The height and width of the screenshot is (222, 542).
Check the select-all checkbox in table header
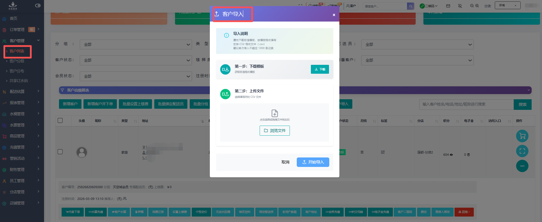pyautogui.click(x=60, y=120)
